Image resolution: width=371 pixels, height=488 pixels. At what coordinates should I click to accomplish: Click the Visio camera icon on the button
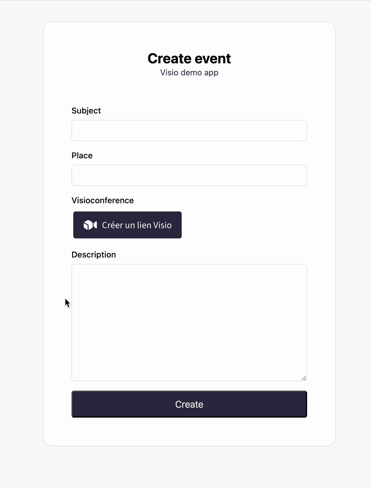point(90,225)
